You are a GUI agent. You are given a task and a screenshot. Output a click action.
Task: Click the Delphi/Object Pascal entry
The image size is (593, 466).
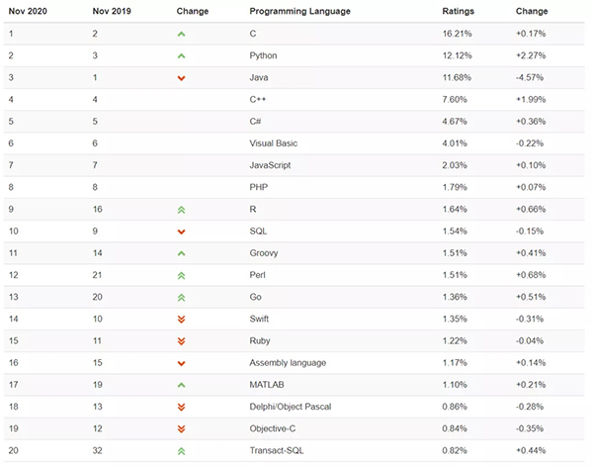288,406
